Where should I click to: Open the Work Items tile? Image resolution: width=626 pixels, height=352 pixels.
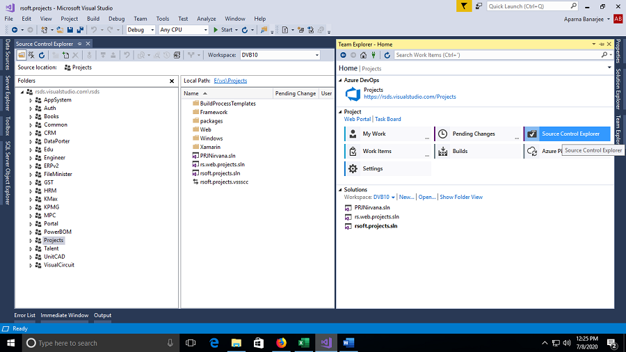pyautogui.click(x=387, y=151)
